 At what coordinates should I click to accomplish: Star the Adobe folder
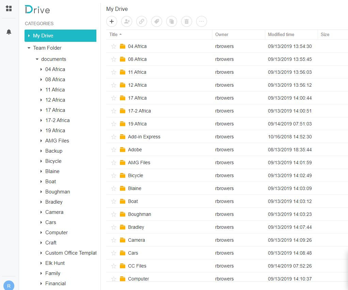tap(114, 150)
